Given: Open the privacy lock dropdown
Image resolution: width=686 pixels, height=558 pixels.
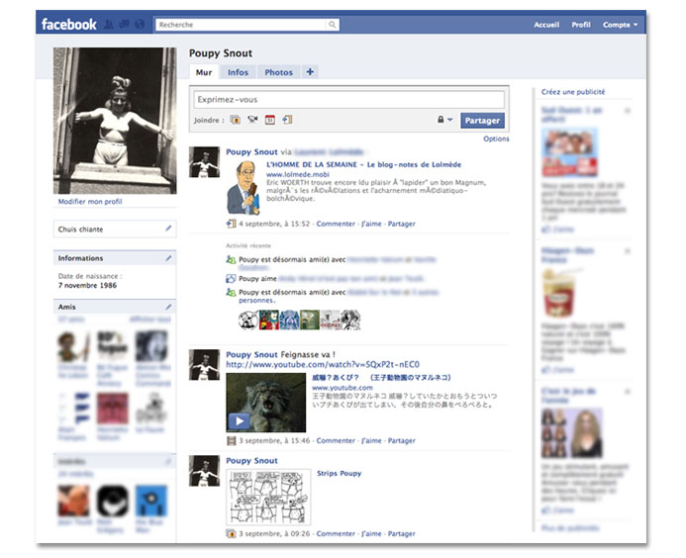Looking at the screenshot, I should [444, 120].
